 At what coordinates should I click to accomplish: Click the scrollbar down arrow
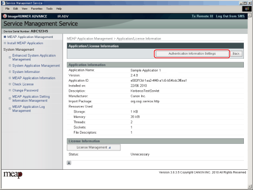tap(249, 186)
